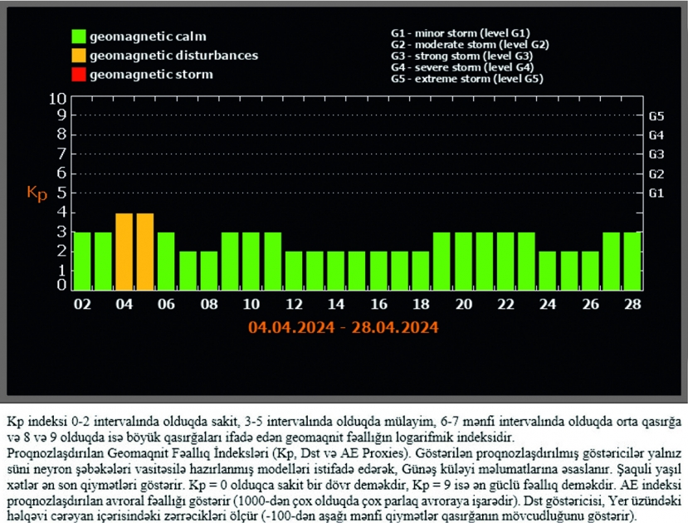Click the G1 marker on right axis
The width and height of the screenshot is (688, 523).
point(656,193)
